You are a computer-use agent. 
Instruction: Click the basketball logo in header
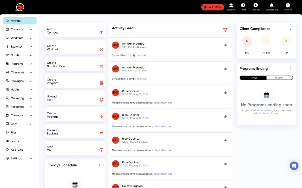click(x=20, y=7)
